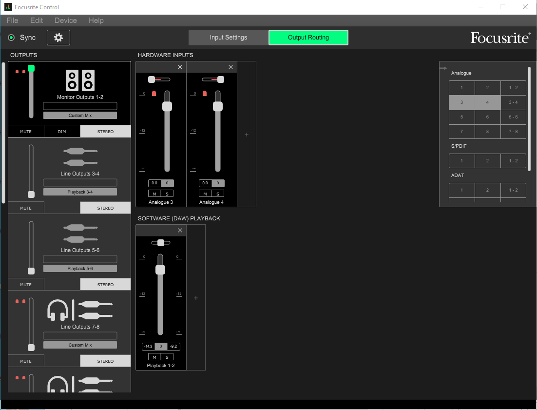Select Analogue 1-2 in the routing panel
537x410 pixels.
pyautogui.click(x=513, y=88)
